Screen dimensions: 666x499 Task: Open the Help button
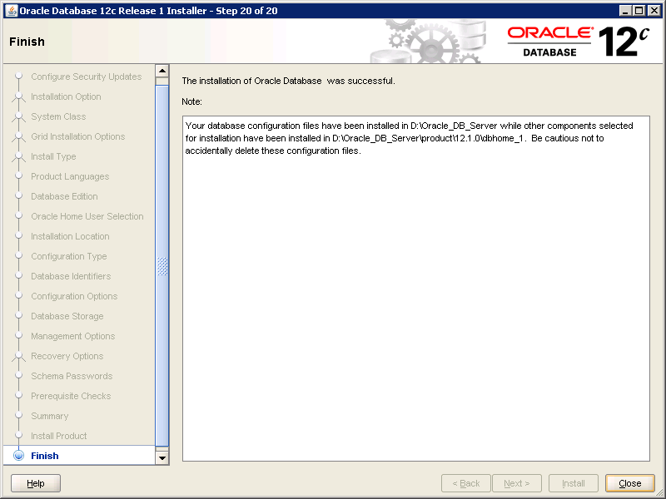pos(36,483)
